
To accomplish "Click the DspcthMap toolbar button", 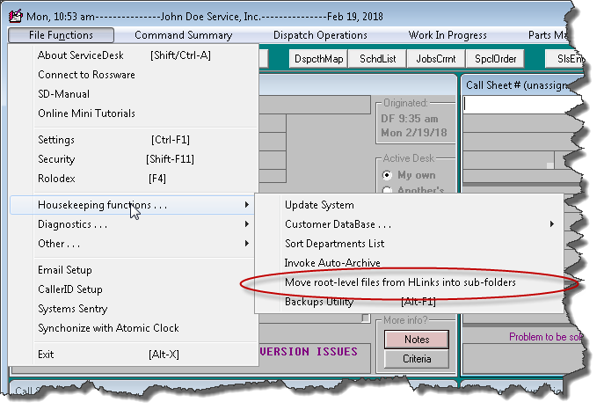I will tap(318, 59).
